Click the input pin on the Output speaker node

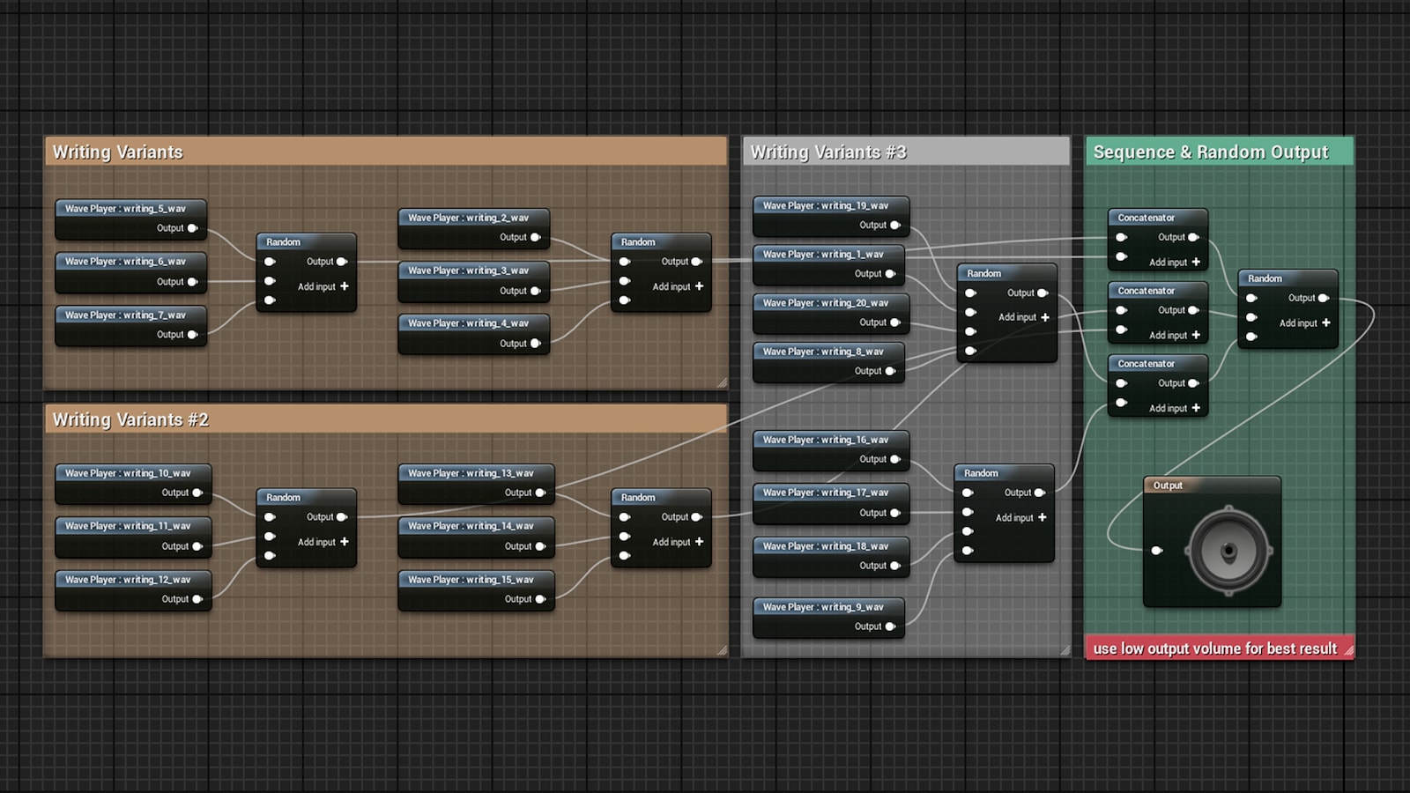point(1157,551)
